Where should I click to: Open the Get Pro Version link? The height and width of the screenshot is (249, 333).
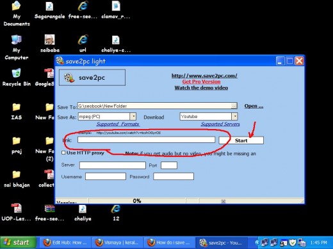click(201, 82)
